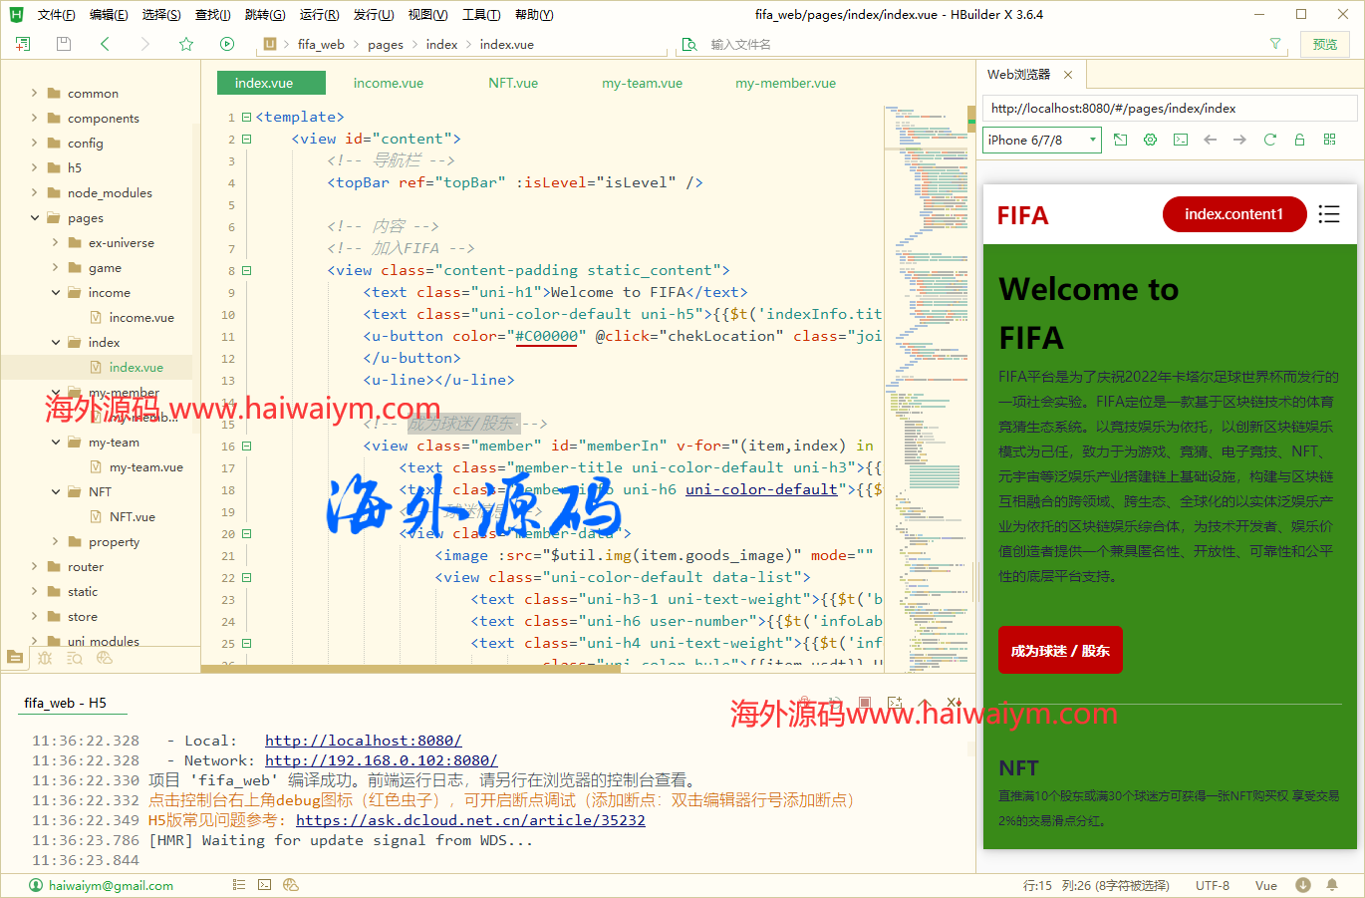The width and height of the screenshot is (1365, 898).
Task: Collapse the pages folder
Action: [34, 217]
